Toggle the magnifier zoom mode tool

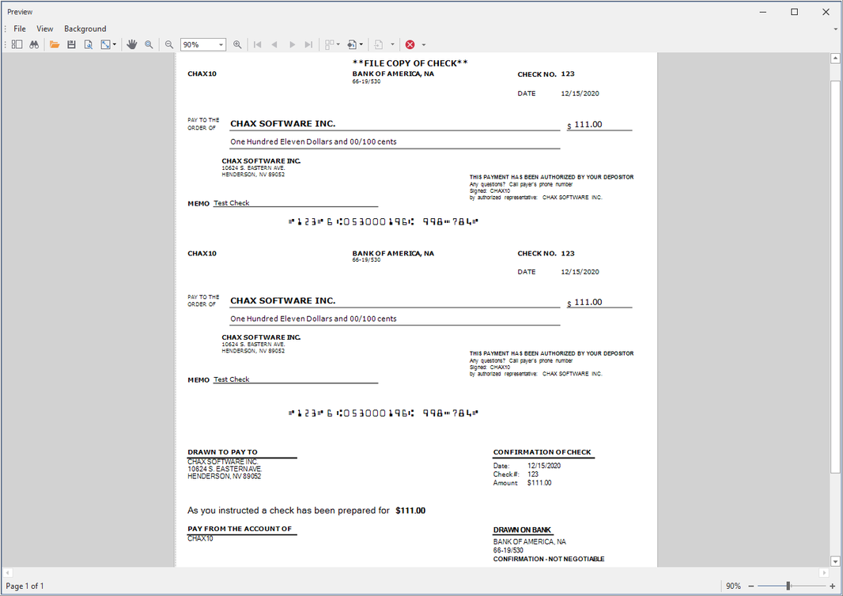(x=149, y=44)
